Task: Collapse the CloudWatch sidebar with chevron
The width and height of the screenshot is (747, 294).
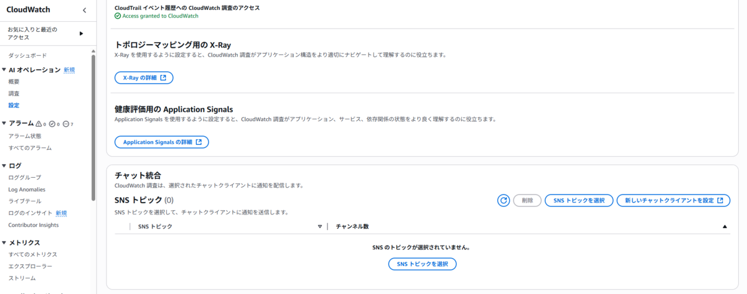Action: (85, 10)
